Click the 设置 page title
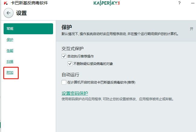This screenshot has width=196, height=132. pyautogui.click(x=21, y=13)
